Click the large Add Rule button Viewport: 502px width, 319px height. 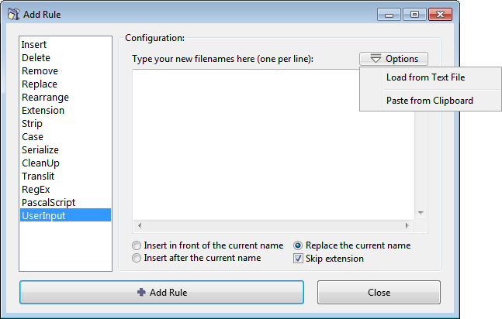click(x=161, y=293)
